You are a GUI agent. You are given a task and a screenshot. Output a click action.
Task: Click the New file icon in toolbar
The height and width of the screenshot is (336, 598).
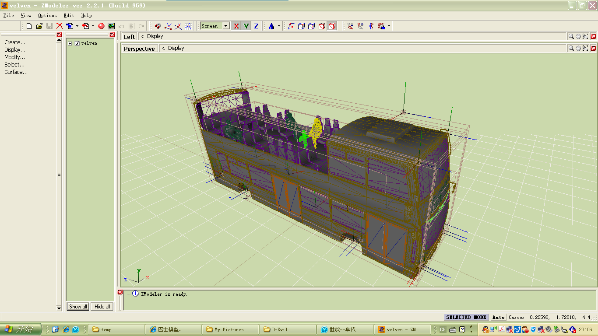pyautogui.click(x=29, y=26)
